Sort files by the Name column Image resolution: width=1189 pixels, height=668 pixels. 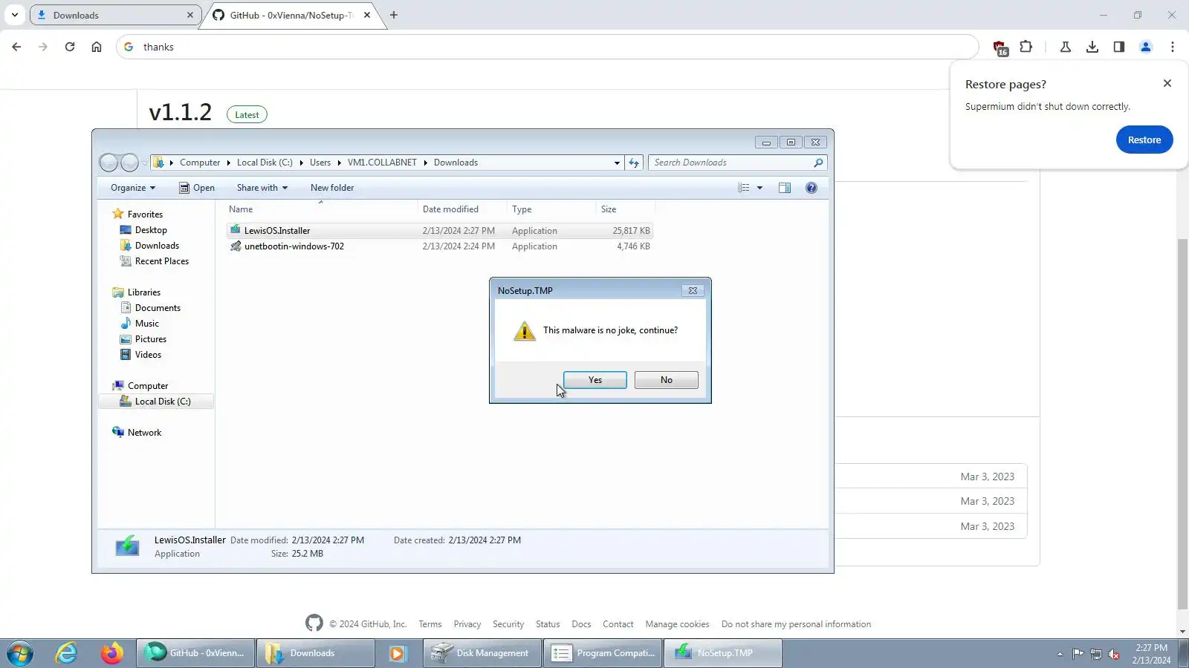[321, 209]
